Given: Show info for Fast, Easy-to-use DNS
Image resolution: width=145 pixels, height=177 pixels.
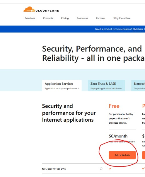Looking at the screenshot, I should click(x=101, y=169).
